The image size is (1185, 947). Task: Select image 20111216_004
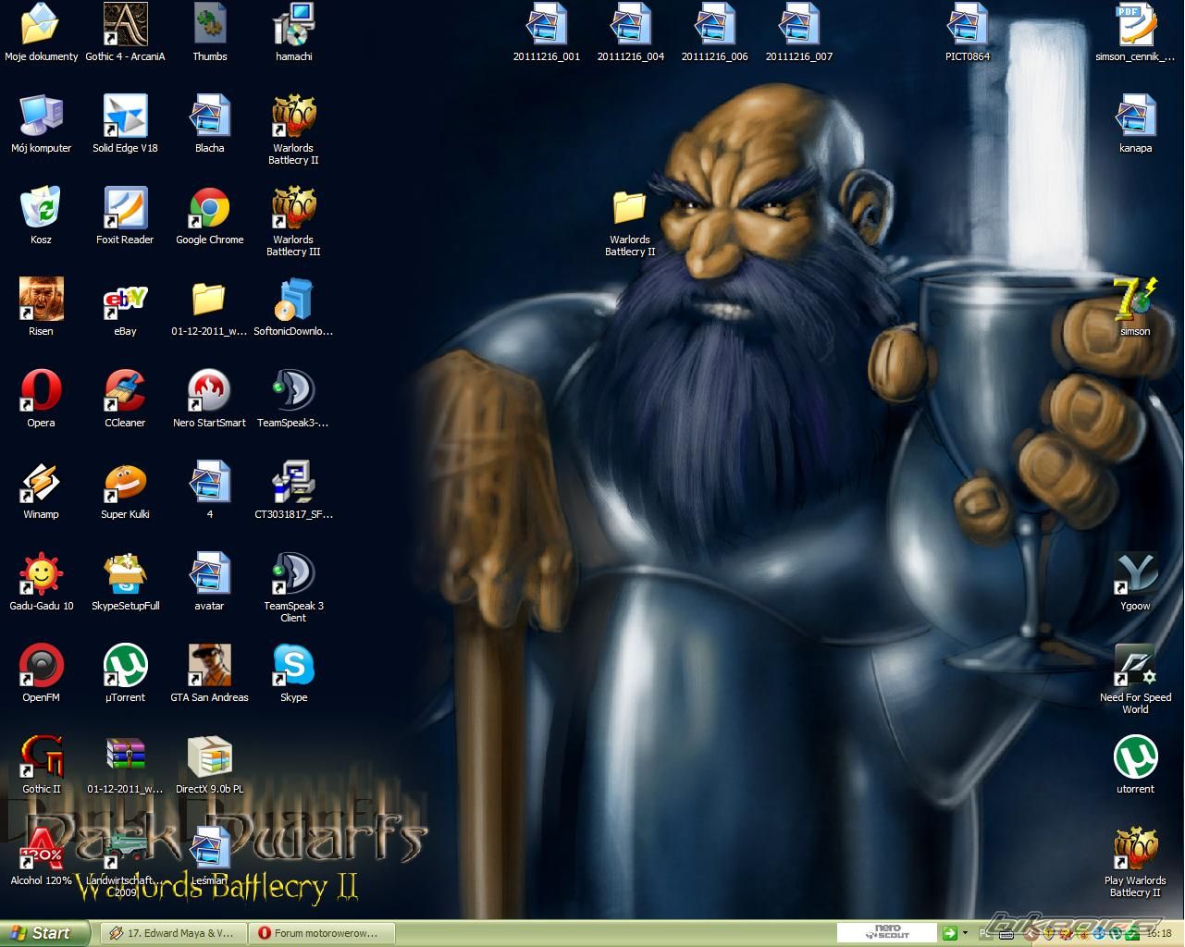pos(631,25)
